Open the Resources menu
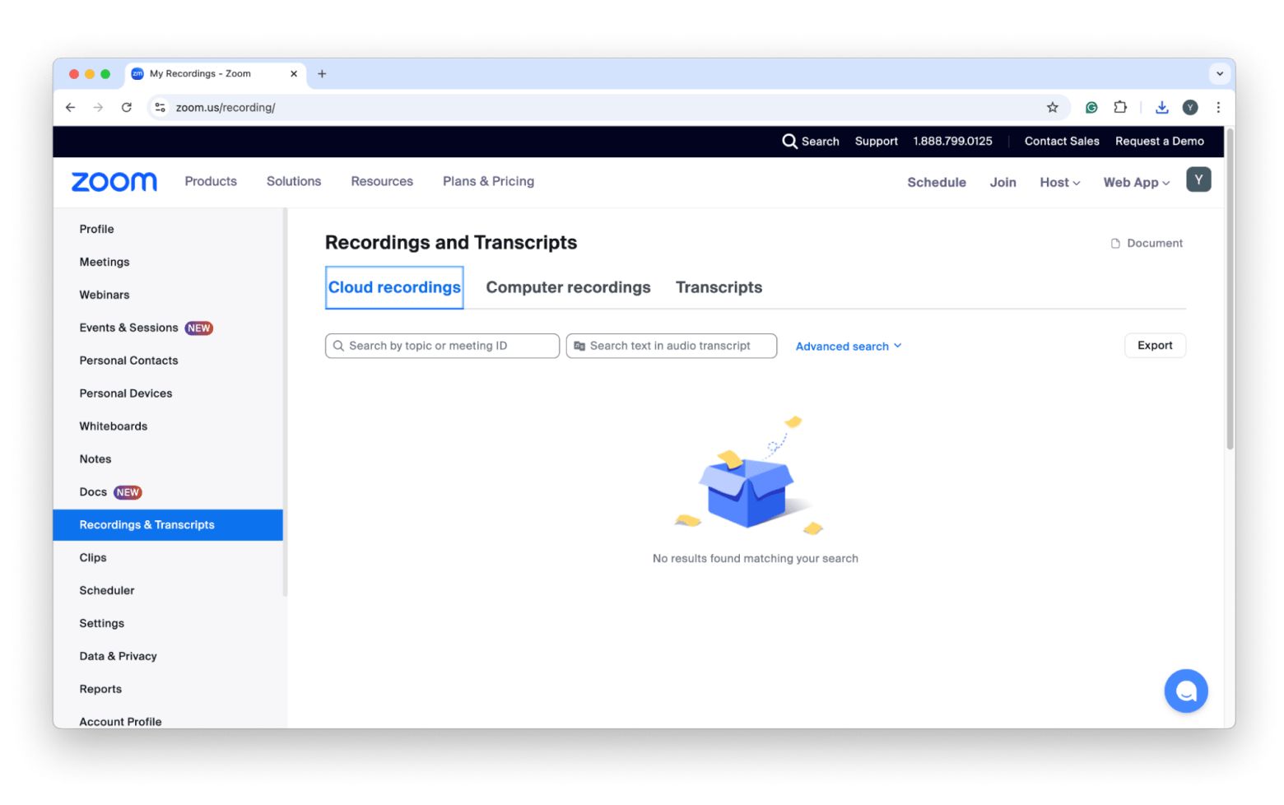The height and width of the screenshot is (805, 1284). tap(382, 182)
